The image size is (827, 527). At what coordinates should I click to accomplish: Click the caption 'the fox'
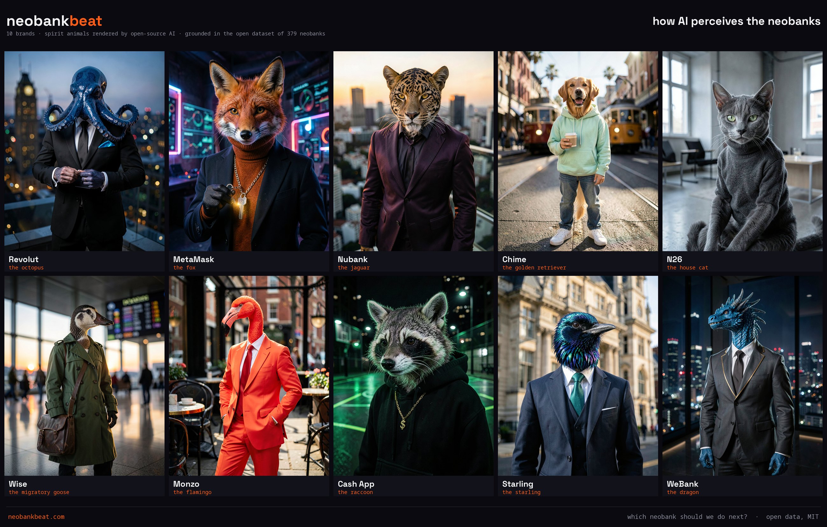click(184, 268)
